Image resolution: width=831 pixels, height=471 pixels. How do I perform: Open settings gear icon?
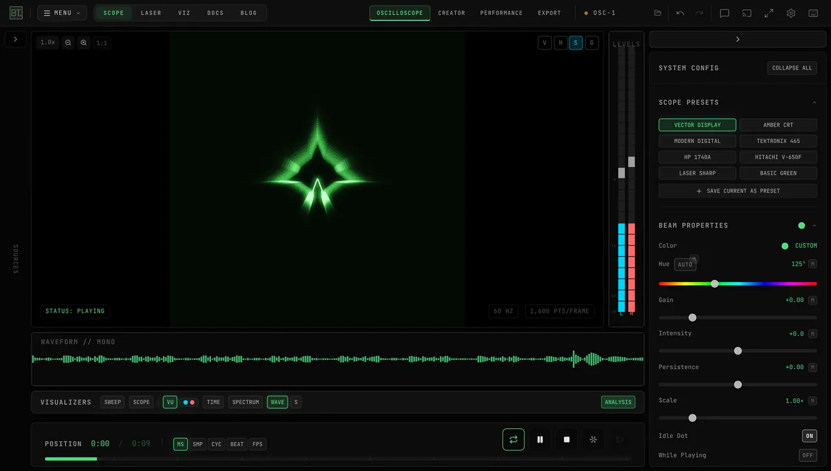(x=791, y=13)
